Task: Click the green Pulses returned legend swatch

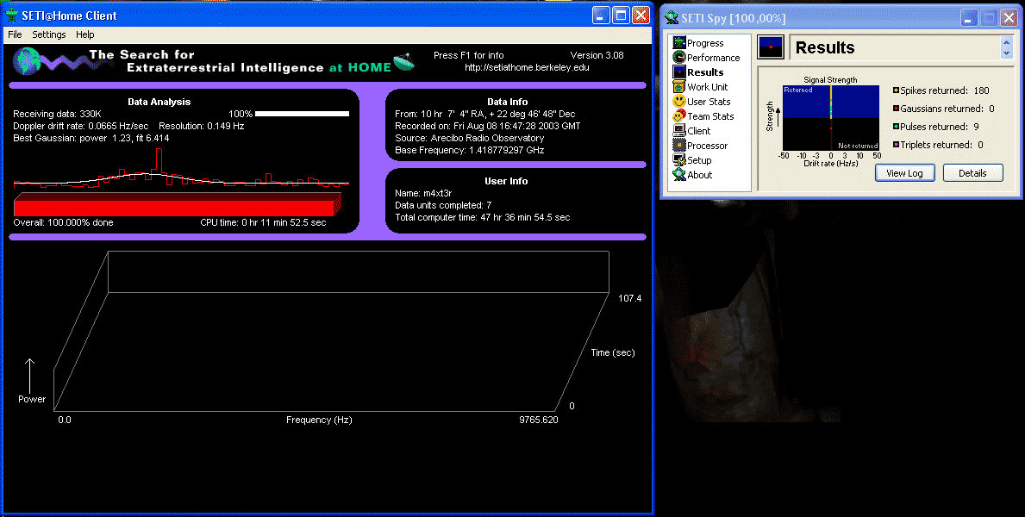Action: (x=897, y=127)
